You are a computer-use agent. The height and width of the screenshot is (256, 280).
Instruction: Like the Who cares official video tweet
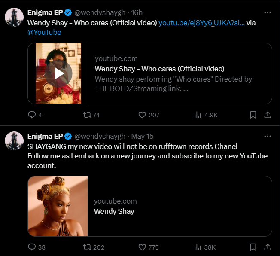point(143,115)
